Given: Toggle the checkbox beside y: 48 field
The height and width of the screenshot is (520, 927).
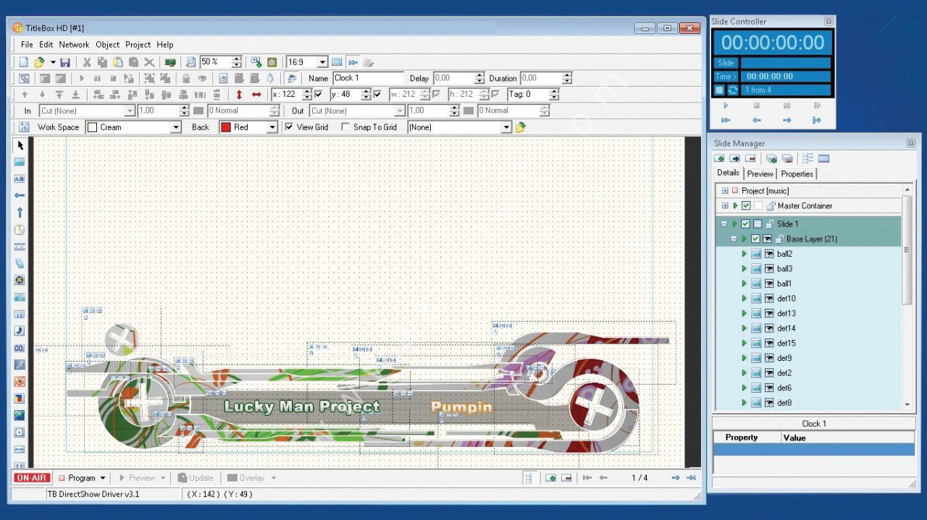Looking at the screenshot, I should coord(377,95).
